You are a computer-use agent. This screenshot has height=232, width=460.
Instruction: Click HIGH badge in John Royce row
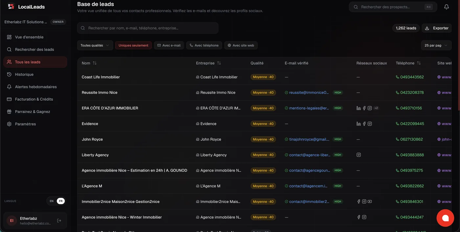pos(338,139)
